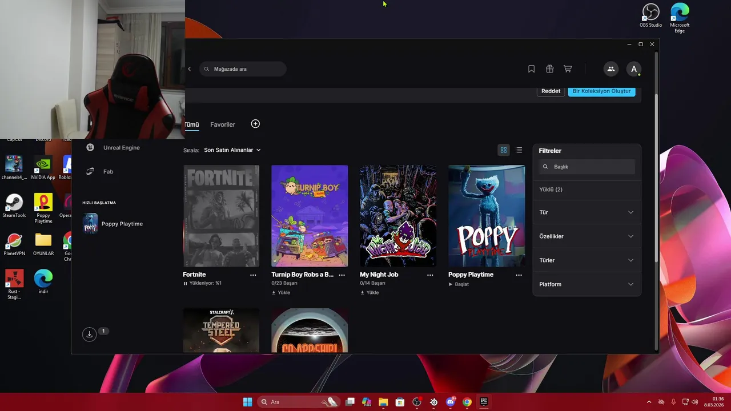Expand the Özellikler filter
Screen dimensions: 731x411
pos(587,236)
